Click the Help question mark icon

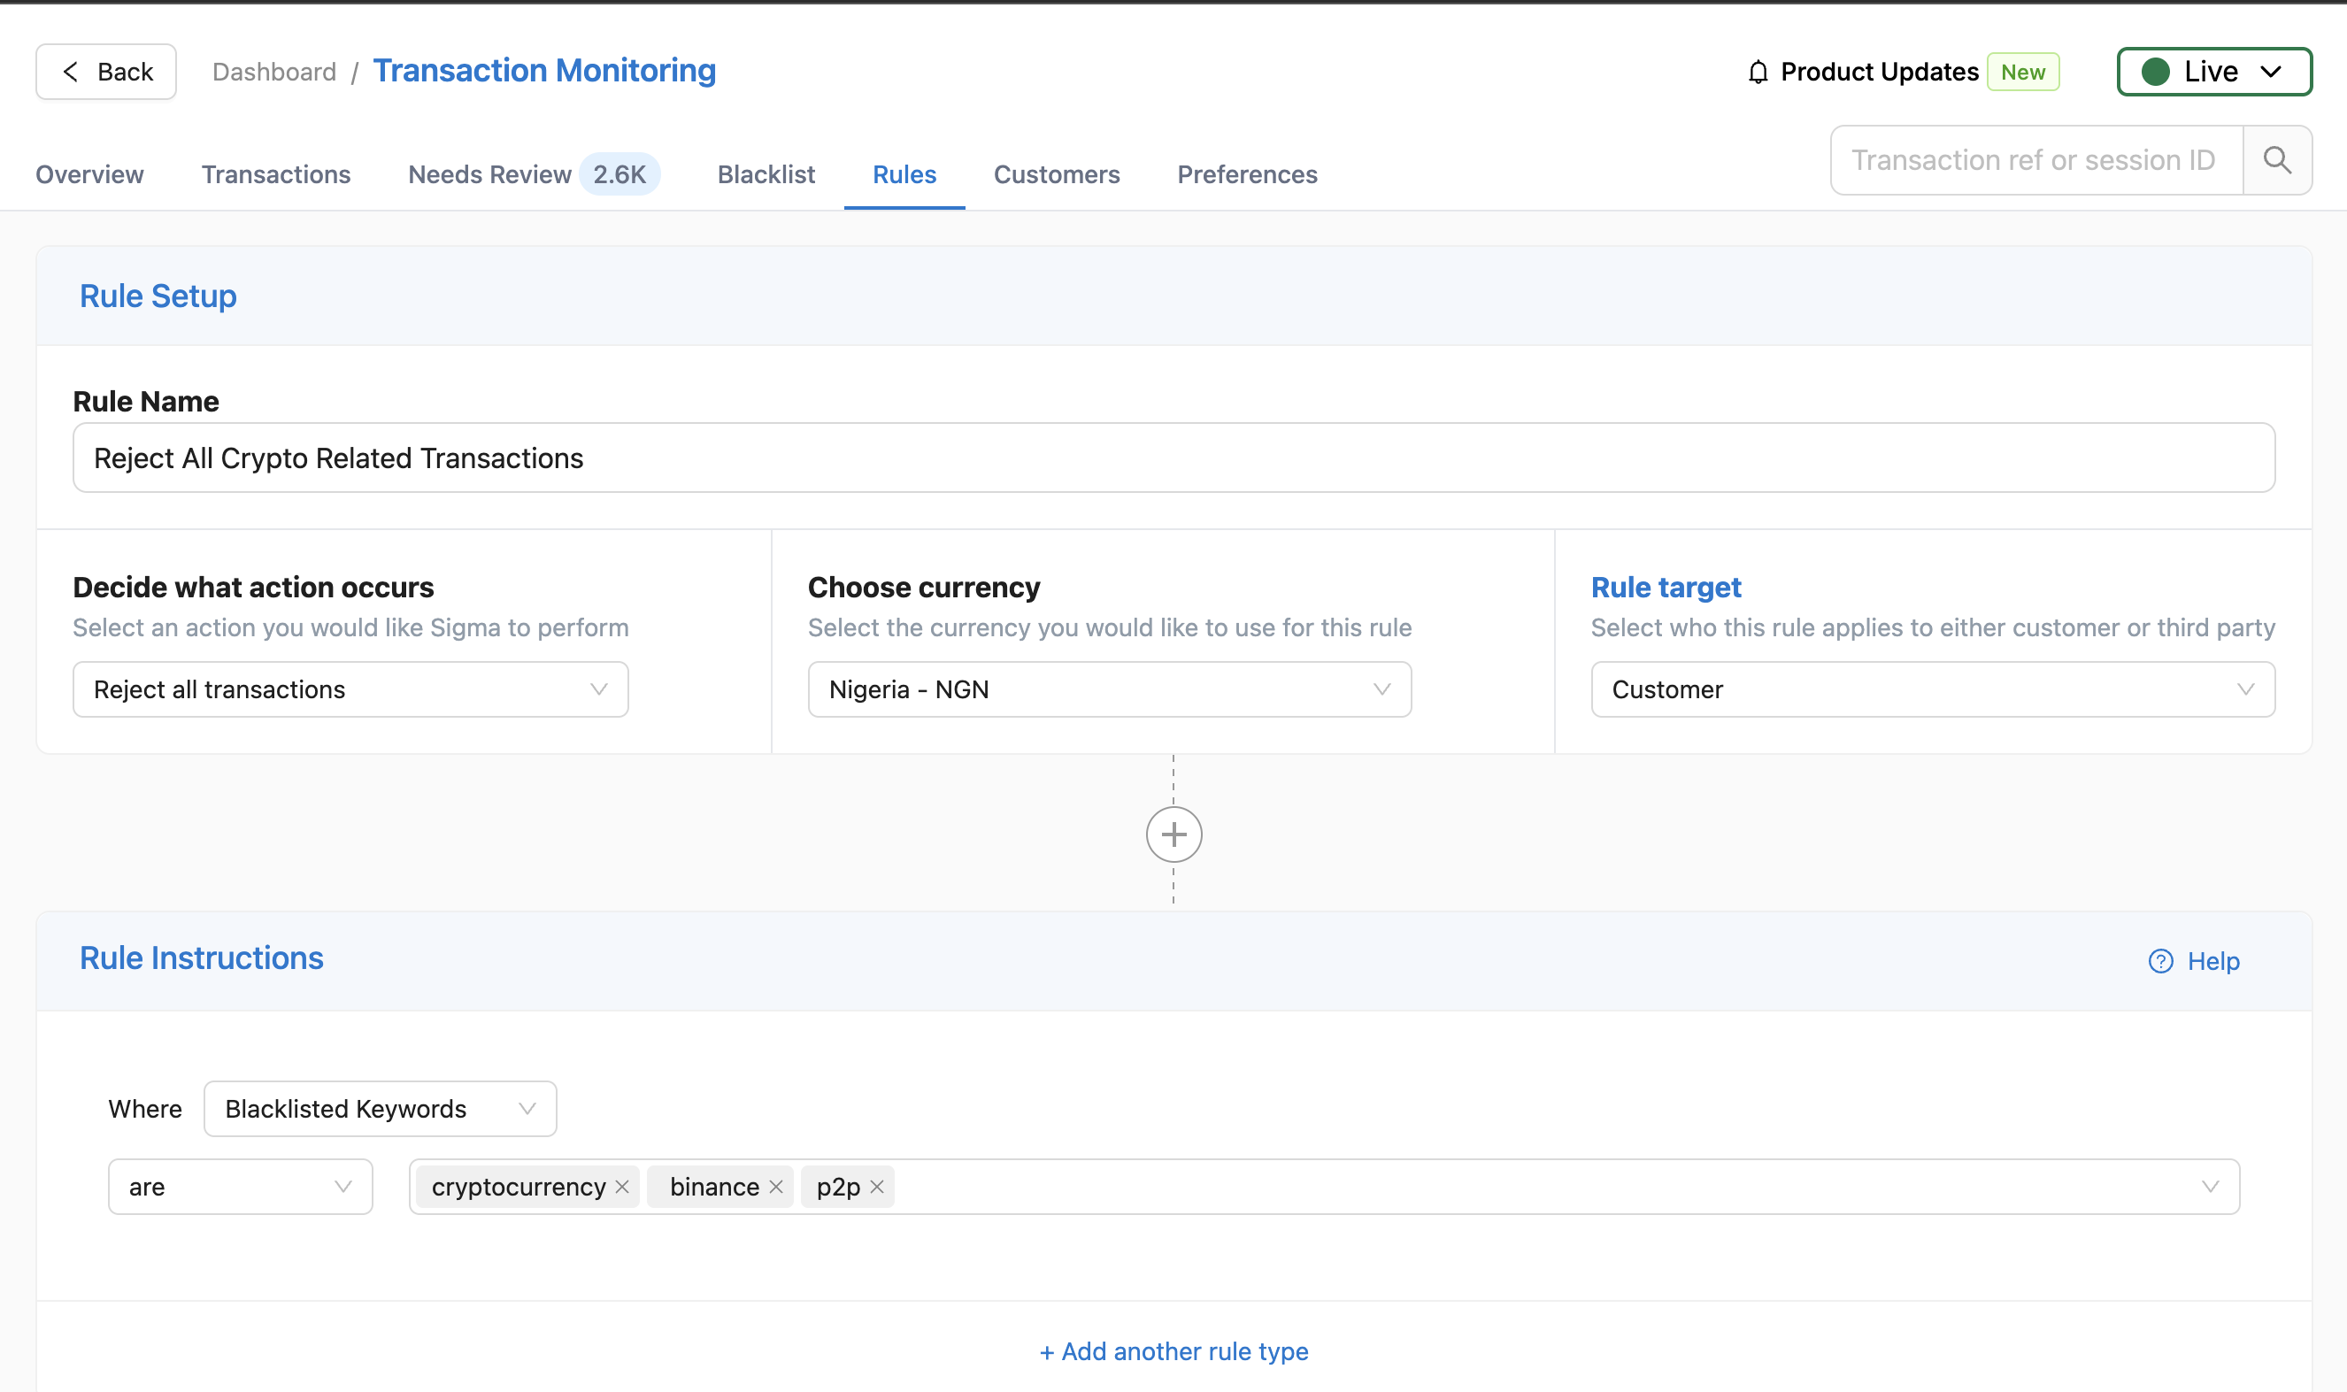(x=2160, y=961)
